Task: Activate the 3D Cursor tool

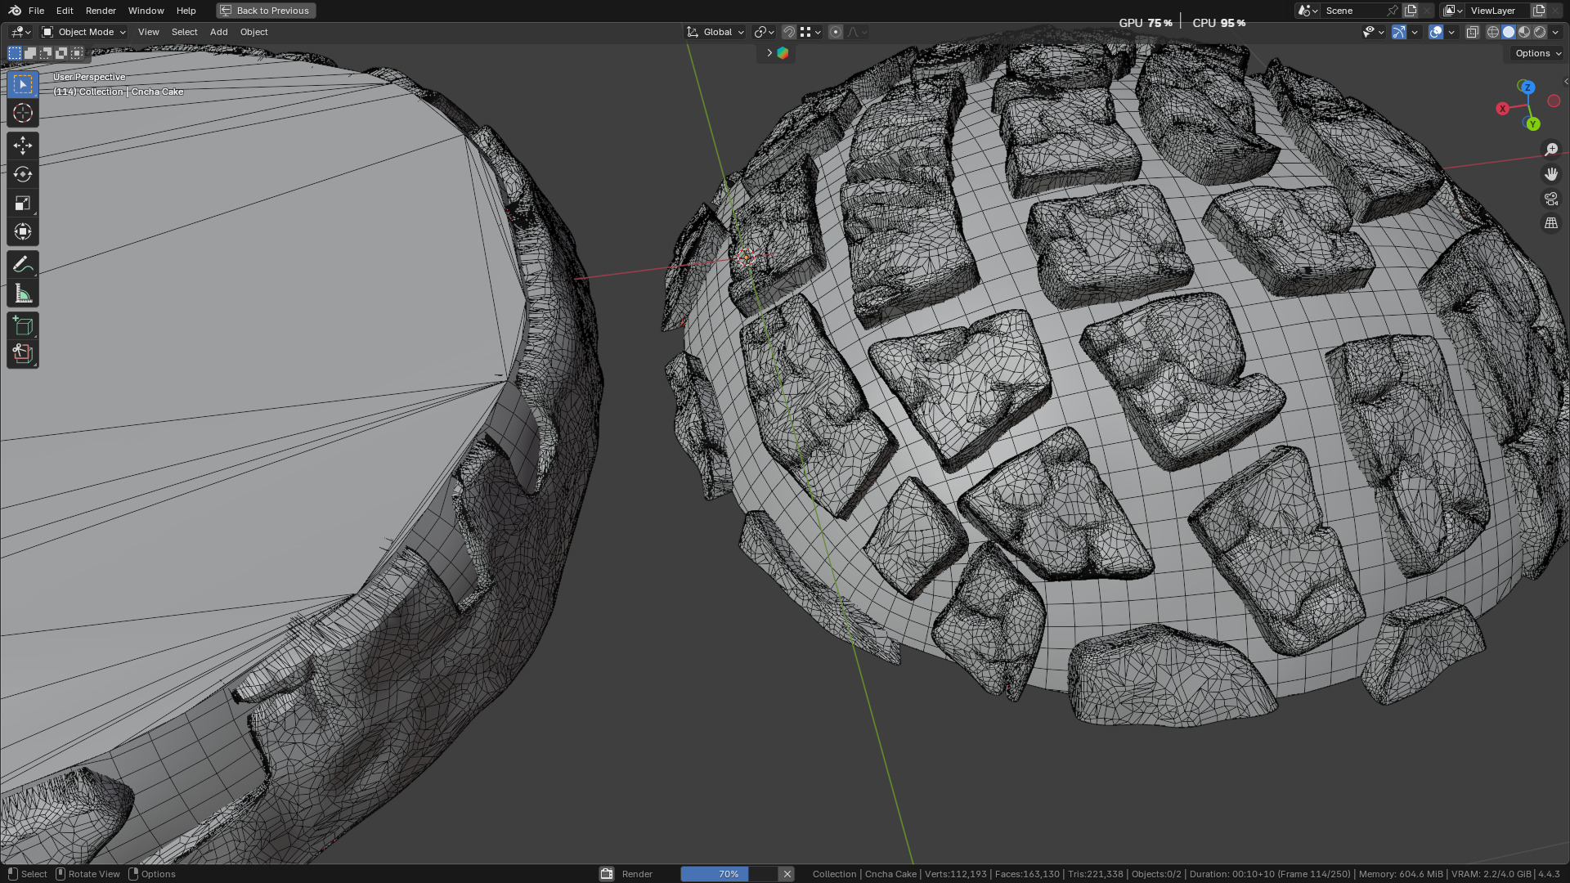Action: click(x=23, y=113)
